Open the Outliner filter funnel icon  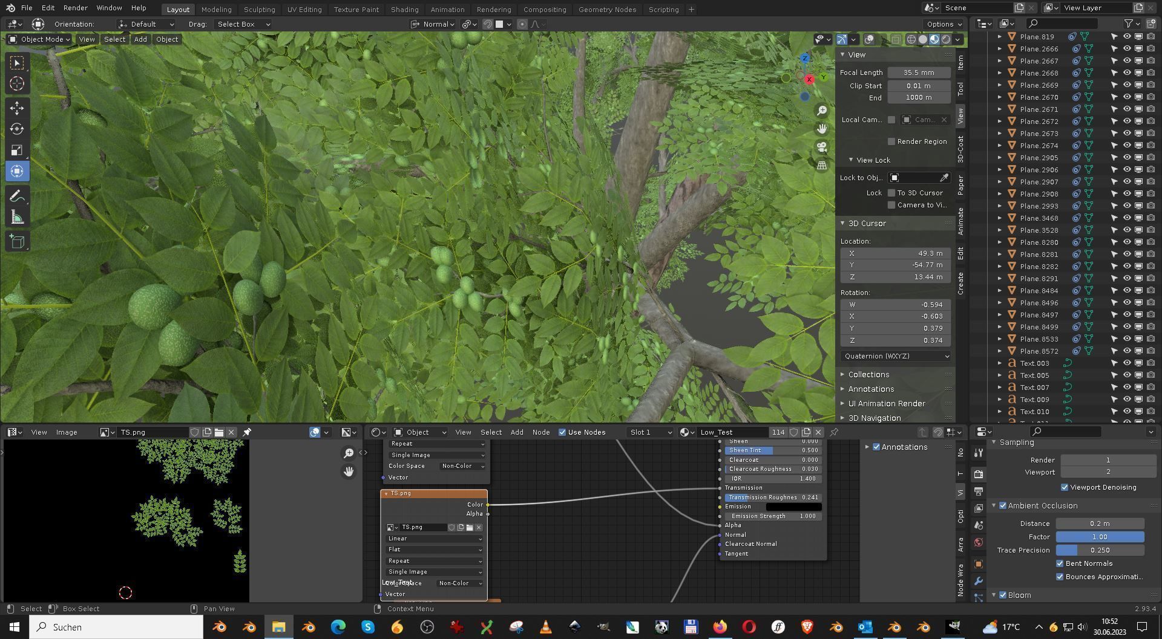pyautogui.click(x=1129, y=24)
